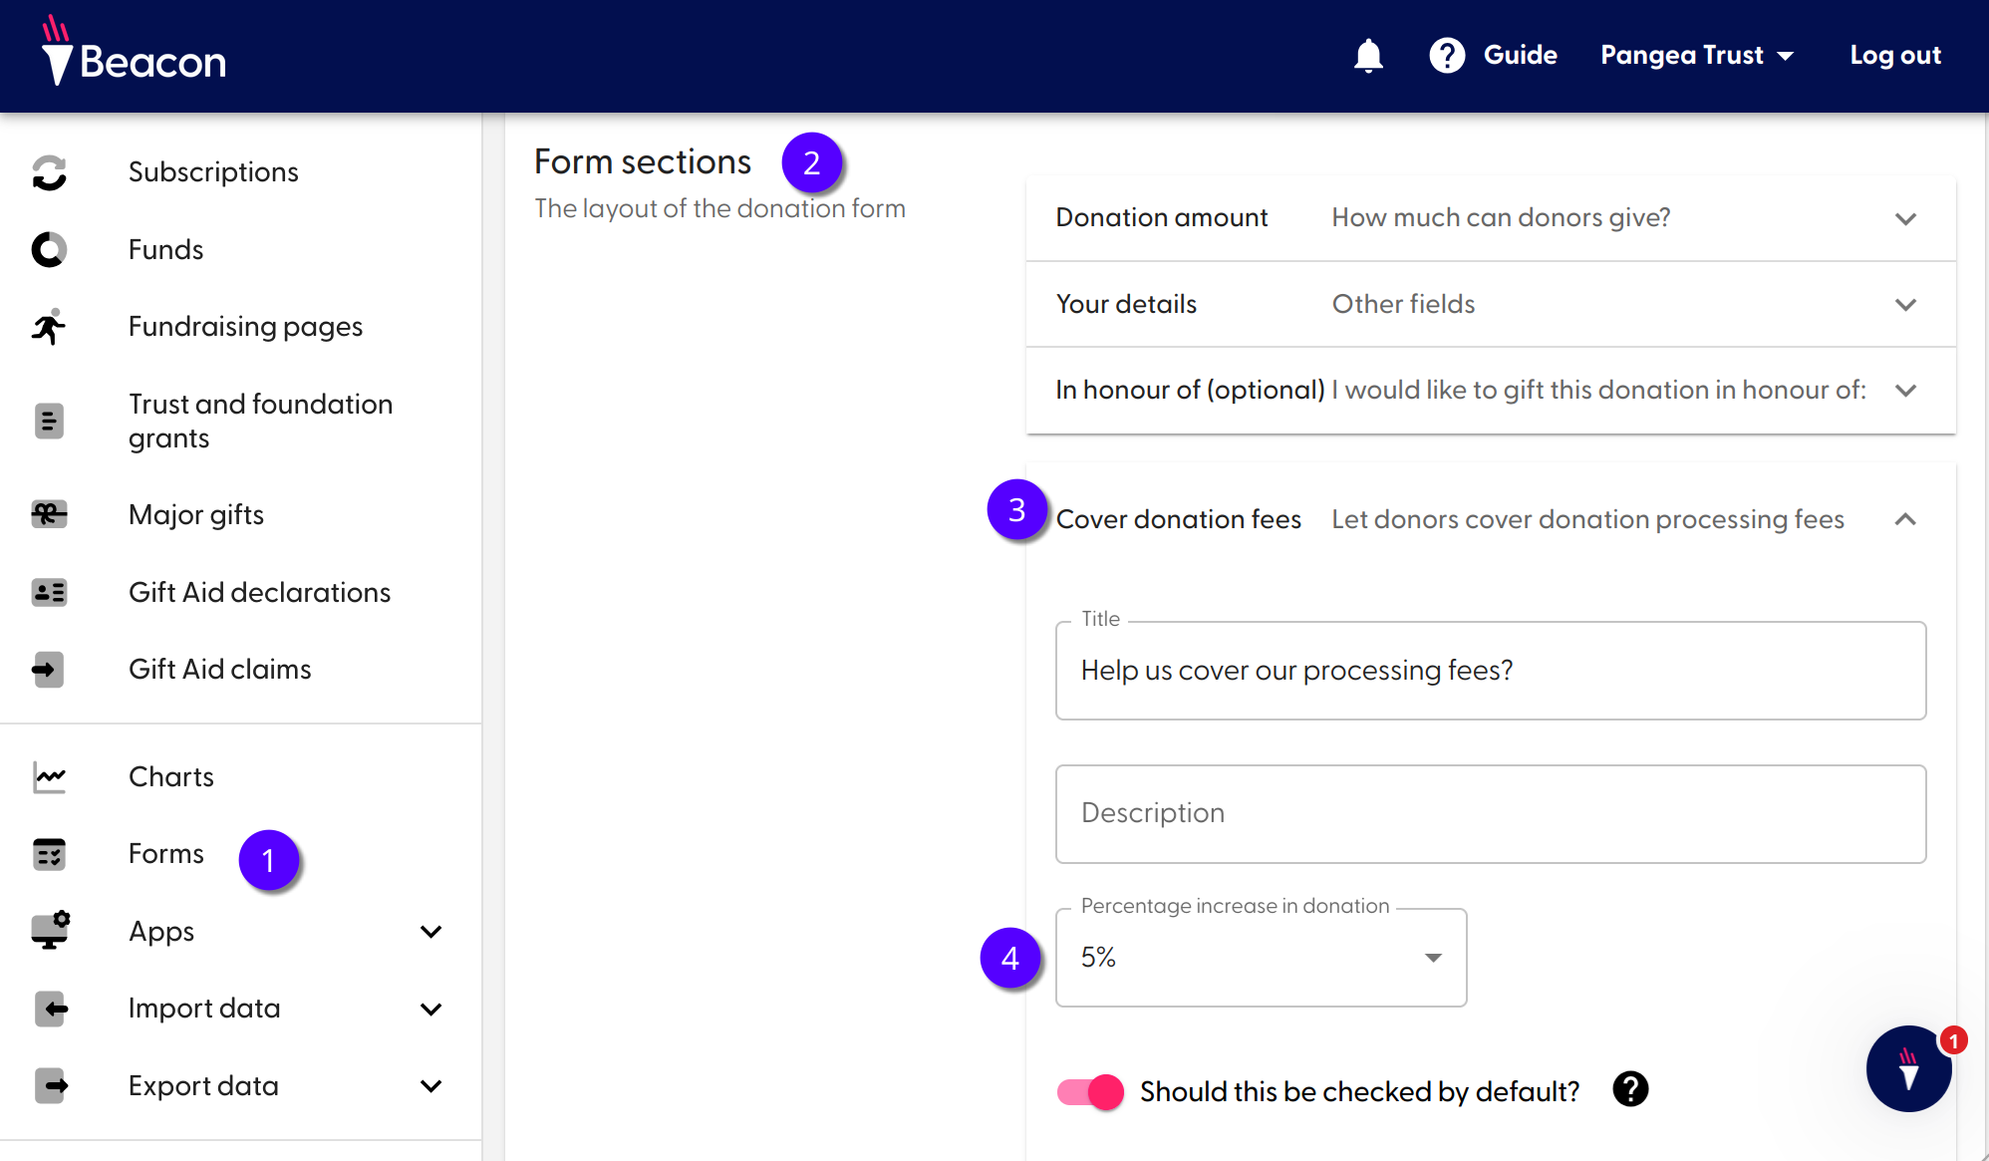Collapse the Cover donation fees section

click(x=1905, y=519)
